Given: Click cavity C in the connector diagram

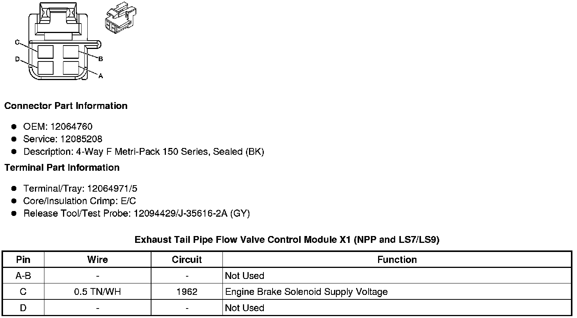Looking at the screenshot, I should pos(45,52).
